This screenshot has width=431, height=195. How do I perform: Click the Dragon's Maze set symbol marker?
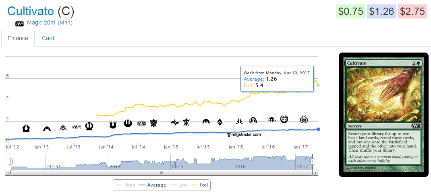63,128
